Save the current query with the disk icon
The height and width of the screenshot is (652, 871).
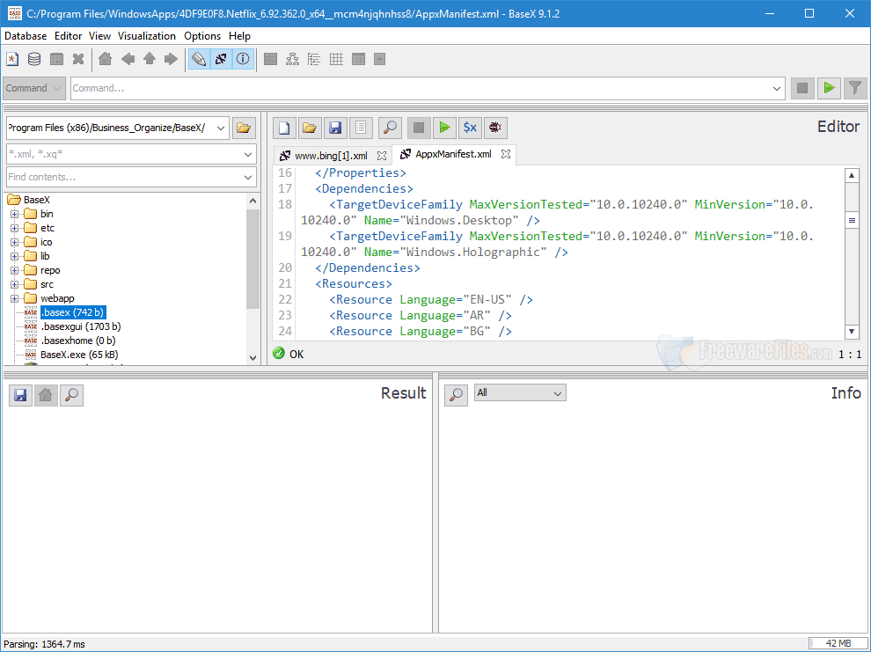click(x=335, y=128)
